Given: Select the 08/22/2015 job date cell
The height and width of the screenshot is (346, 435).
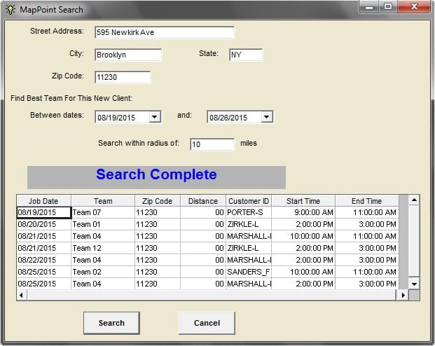Looking at the screenshot, I should coord(44,260).
